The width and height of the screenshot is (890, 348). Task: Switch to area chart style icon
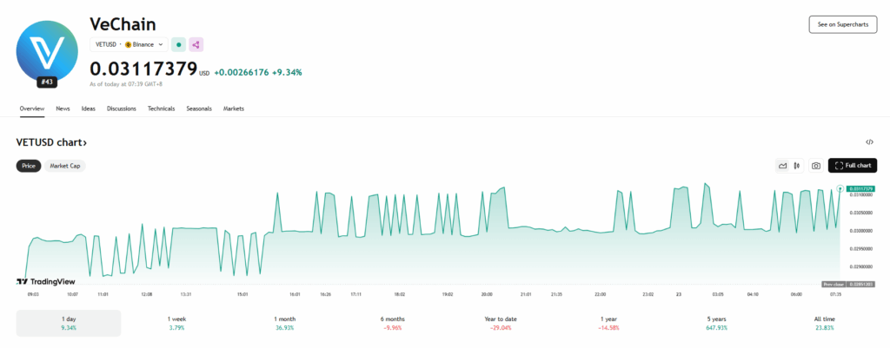[783, 166]
